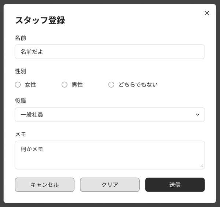Select the 女性 radio button
The image size is (220, 207).
tap(18, 85)
